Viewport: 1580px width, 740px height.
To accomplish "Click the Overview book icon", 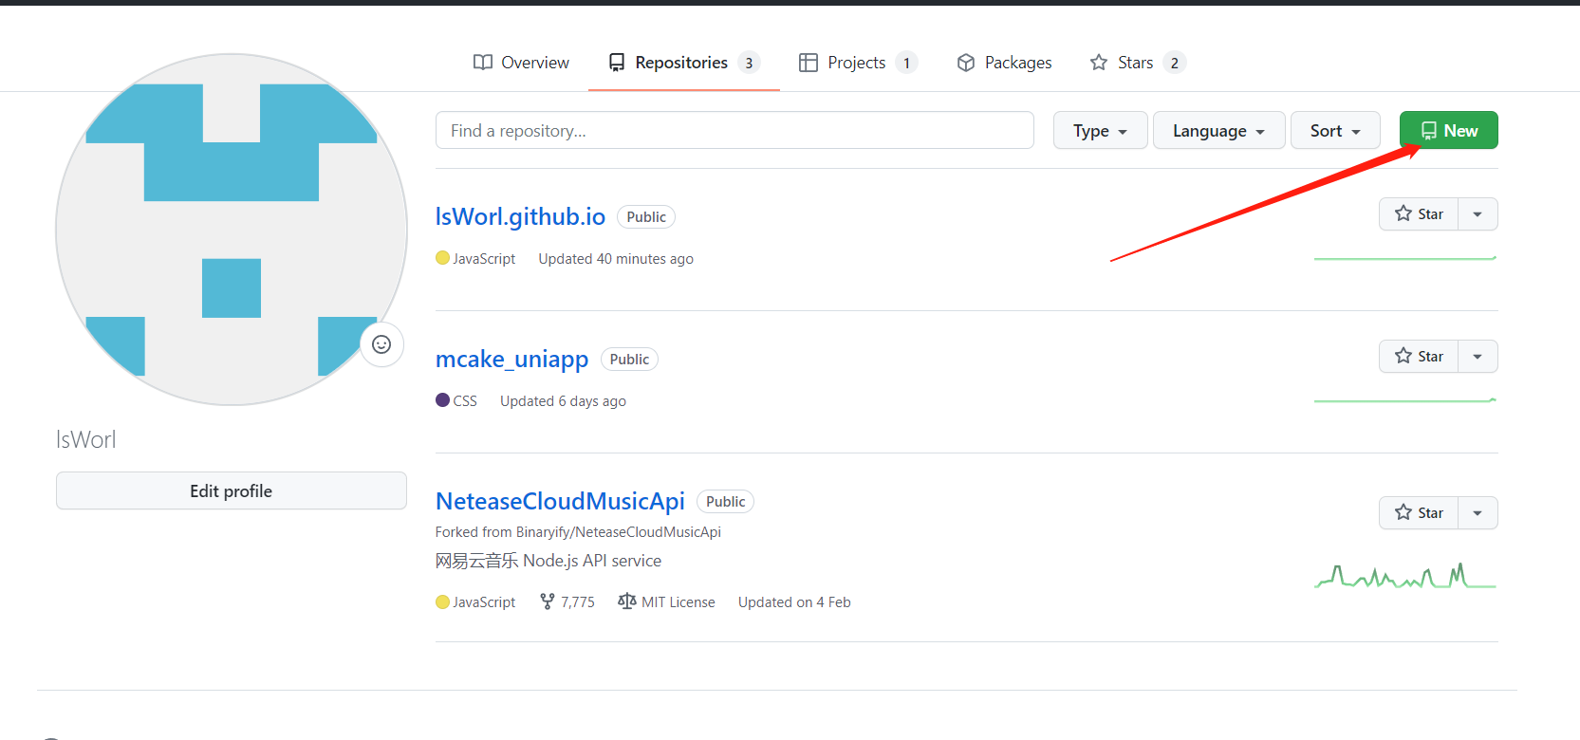I will [x=483, y=63].
